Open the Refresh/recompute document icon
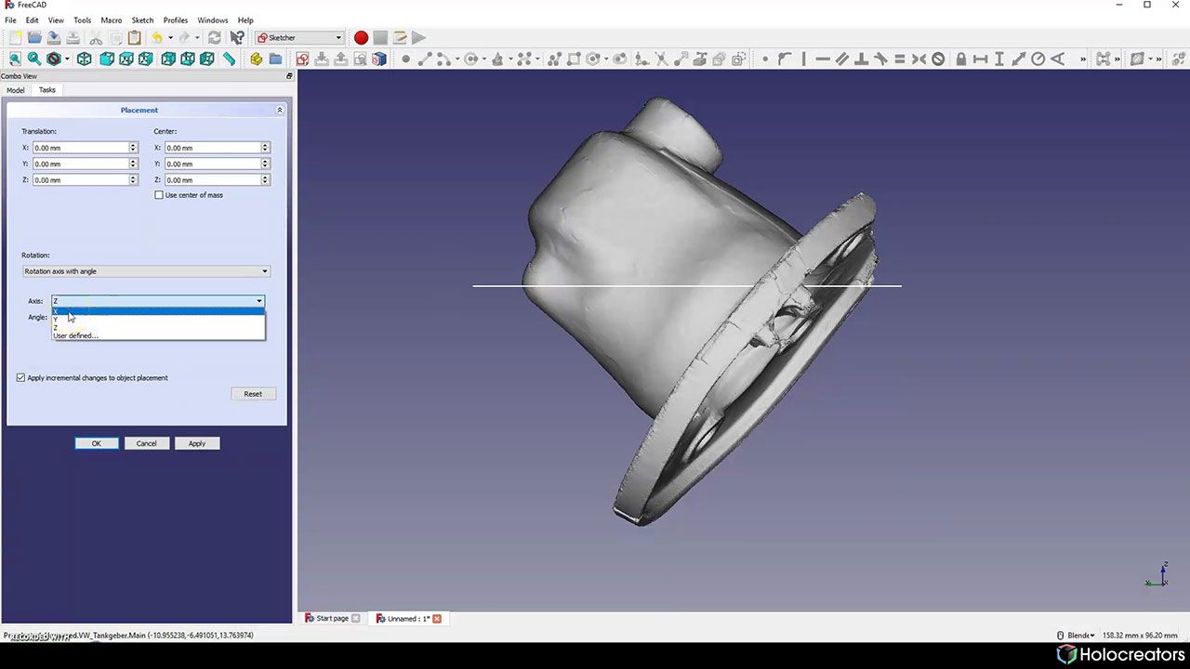1190x669 pixels. [214, 38]
